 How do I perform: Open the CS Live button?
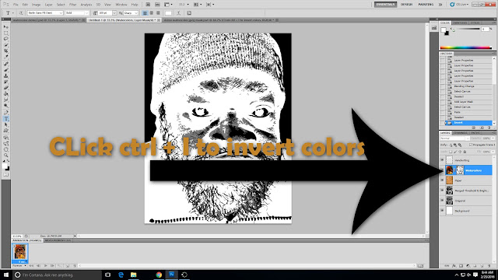(459, 5)
